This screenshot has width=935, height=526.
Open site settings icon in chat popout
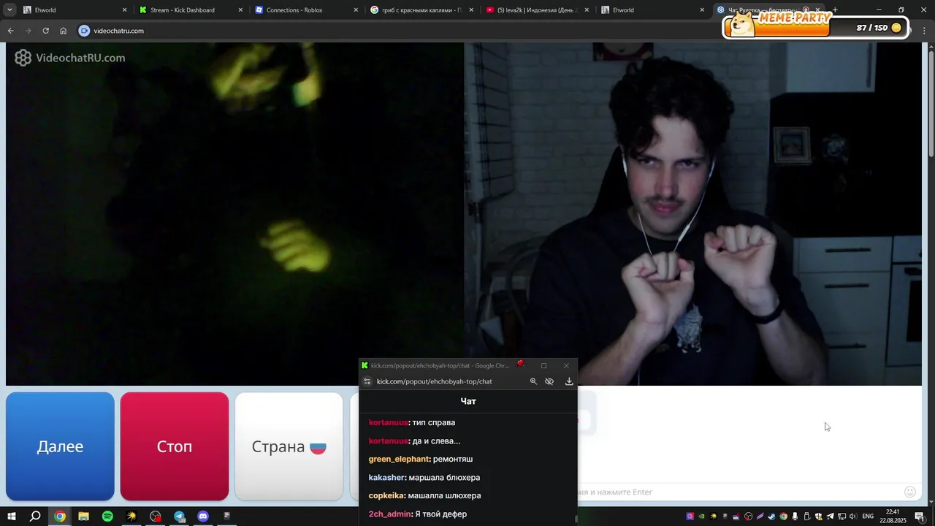(x=367, y=381)
